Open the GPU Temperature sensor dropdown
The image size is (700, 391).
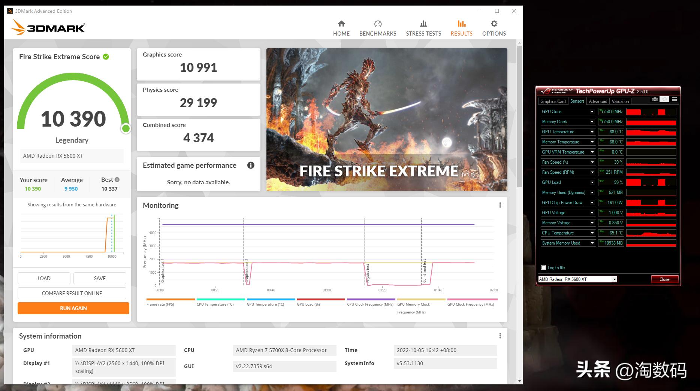tap(592, 132)
